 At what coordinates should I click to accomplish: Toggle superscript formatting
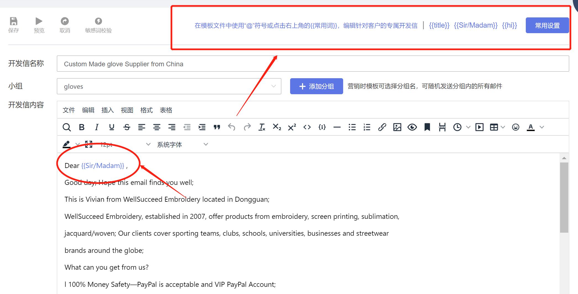coord(291,127)
